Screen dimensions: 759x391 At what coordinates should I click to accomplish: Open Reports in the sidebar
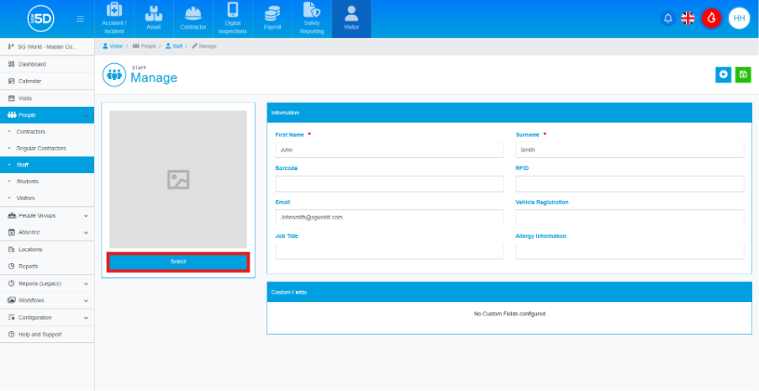click(47, 266)
